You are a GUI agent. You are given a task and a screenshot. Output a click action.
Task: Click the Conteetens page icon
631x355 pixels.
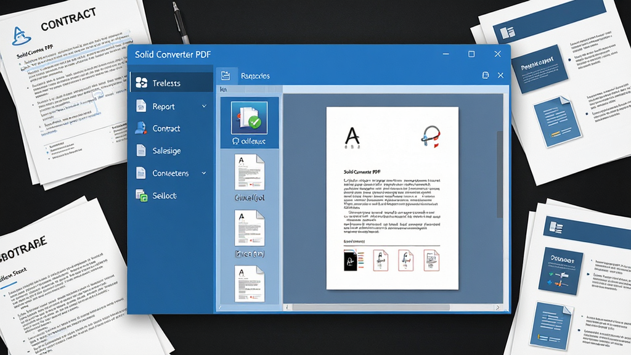[141, 173]
